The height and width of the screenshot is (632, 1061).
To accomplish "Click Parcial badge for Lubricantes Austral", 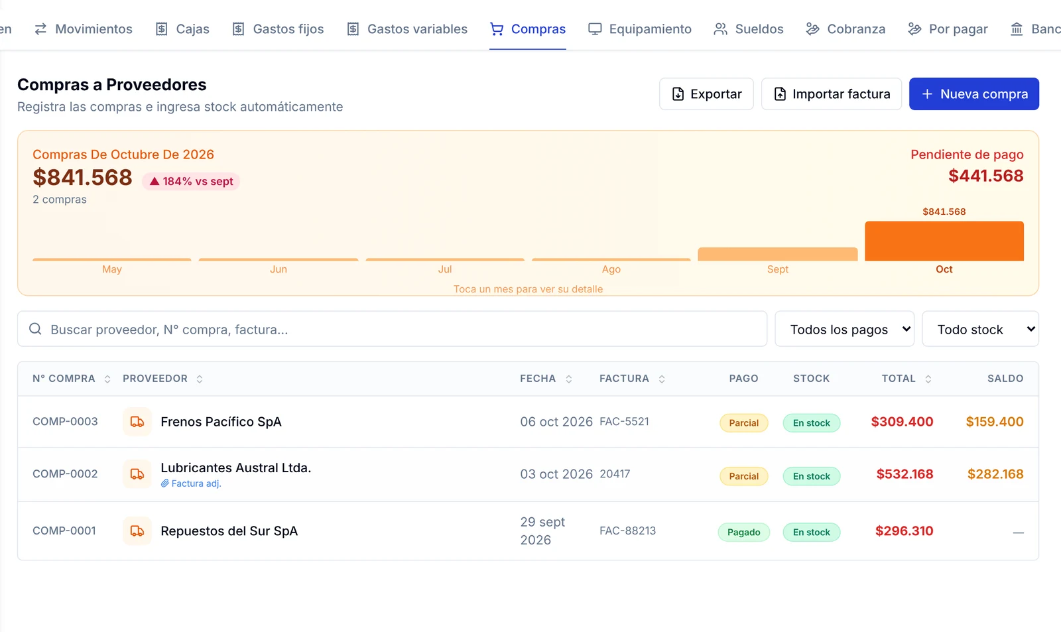I will (x=744, y=476).
